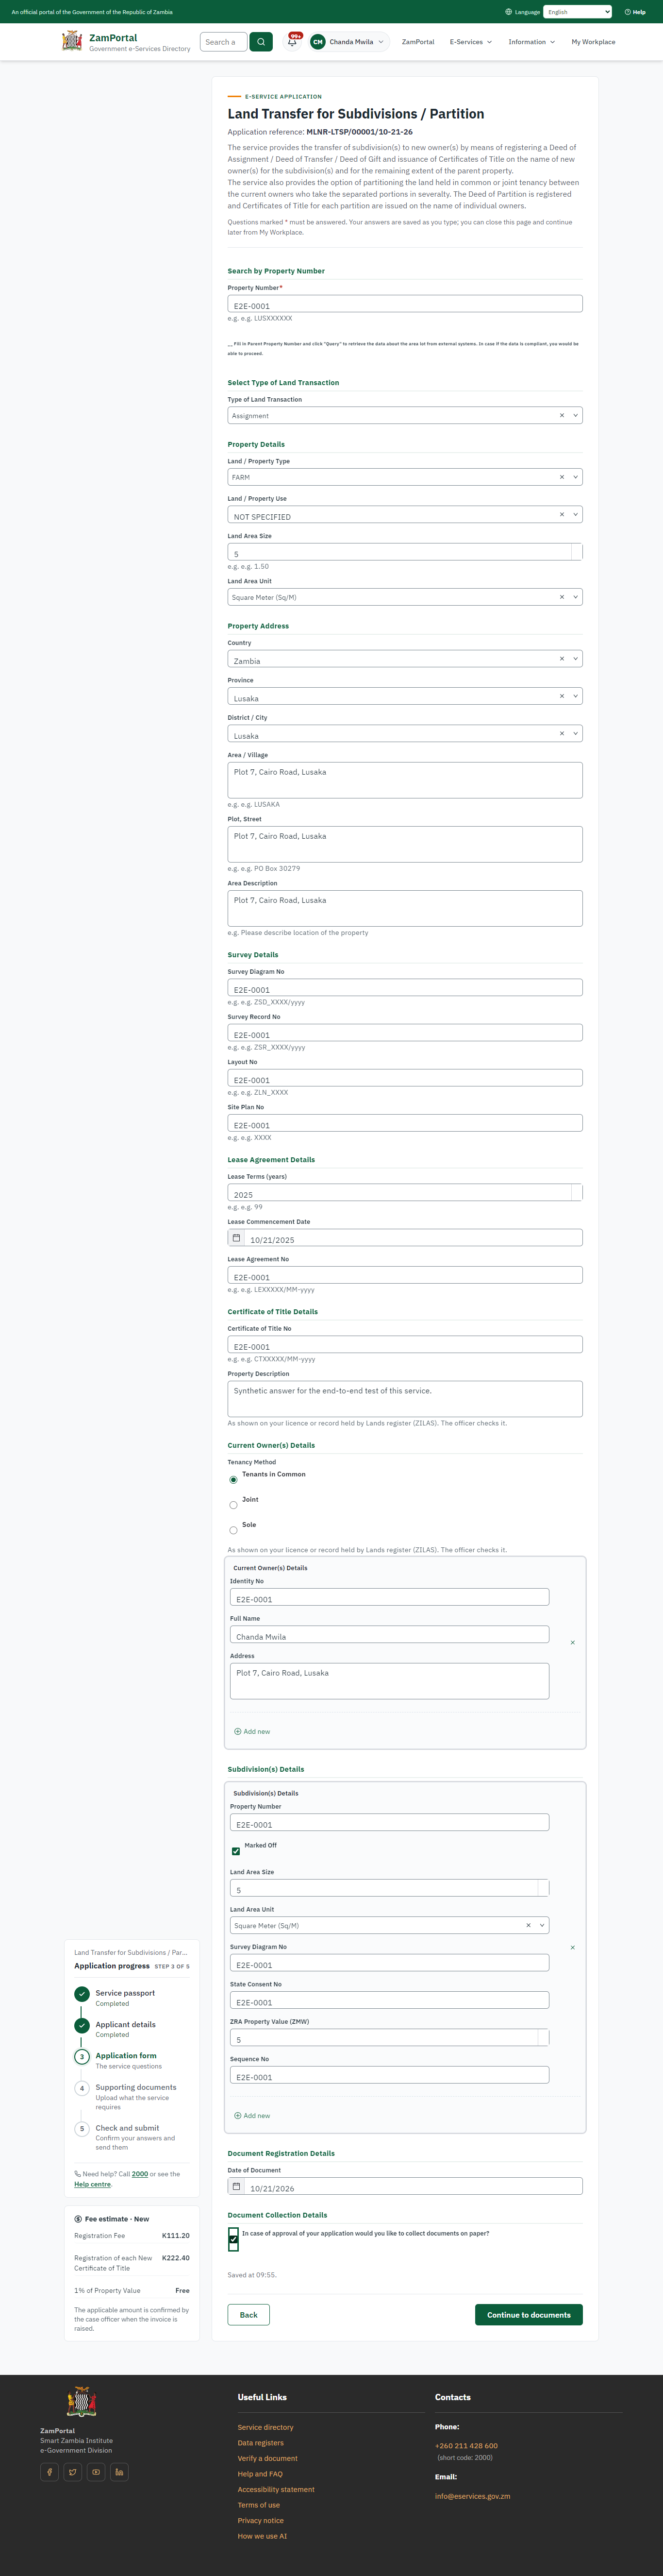
Task: Clear the Province Lusaka selection
Action: pyautogui.click(x=561, y=696)
